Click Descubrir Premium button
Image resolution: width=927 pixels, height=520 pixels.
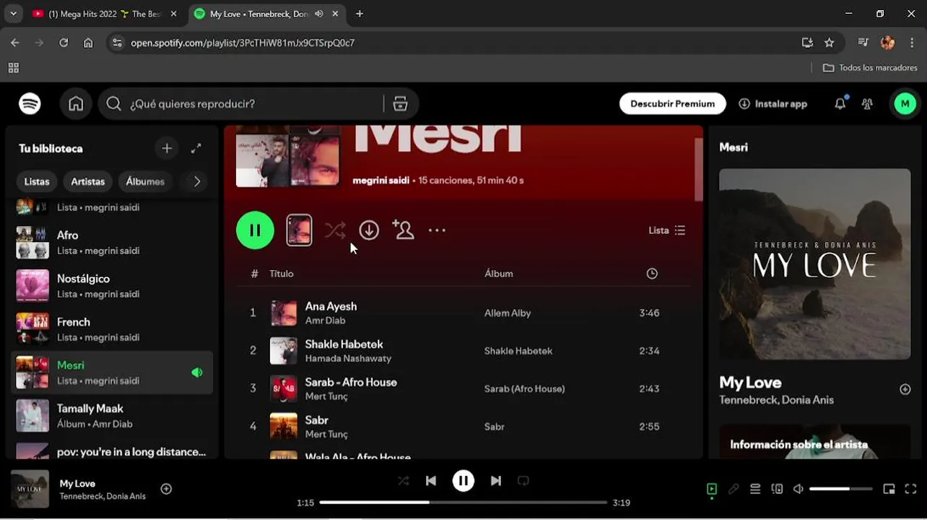coord(672,103)
